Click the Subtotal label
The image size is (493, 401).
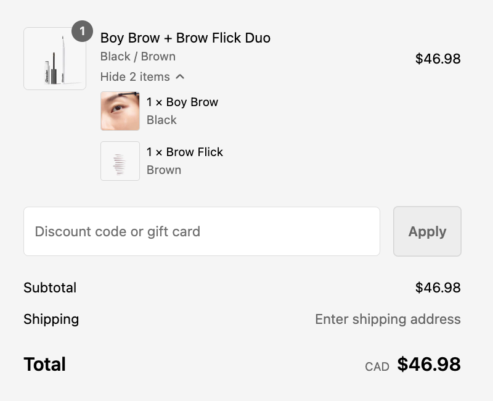click(x=50, y=287)
